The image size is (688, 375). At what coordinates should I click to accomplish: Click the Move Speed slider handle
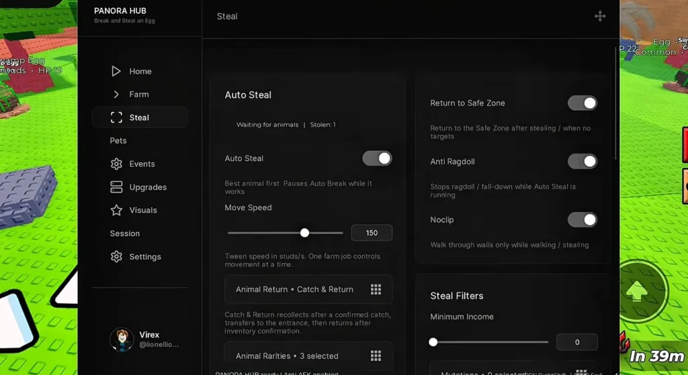pyautogui.click(x=304, y=233)
